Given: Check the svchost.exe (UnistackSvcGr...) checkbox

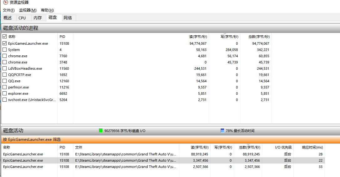Looking at the screenshot, I should (x=5, y=100).
